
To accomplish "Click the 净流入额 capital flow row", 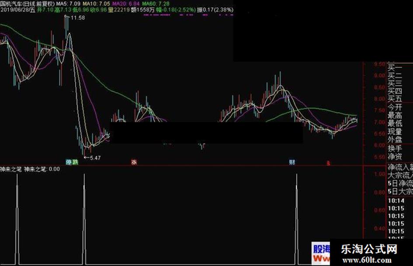I will coord(400,167).
